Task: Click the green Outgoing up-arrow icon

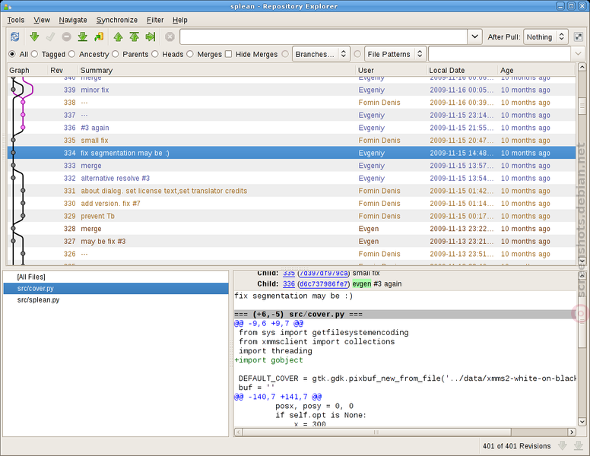Action: (118, 36)
